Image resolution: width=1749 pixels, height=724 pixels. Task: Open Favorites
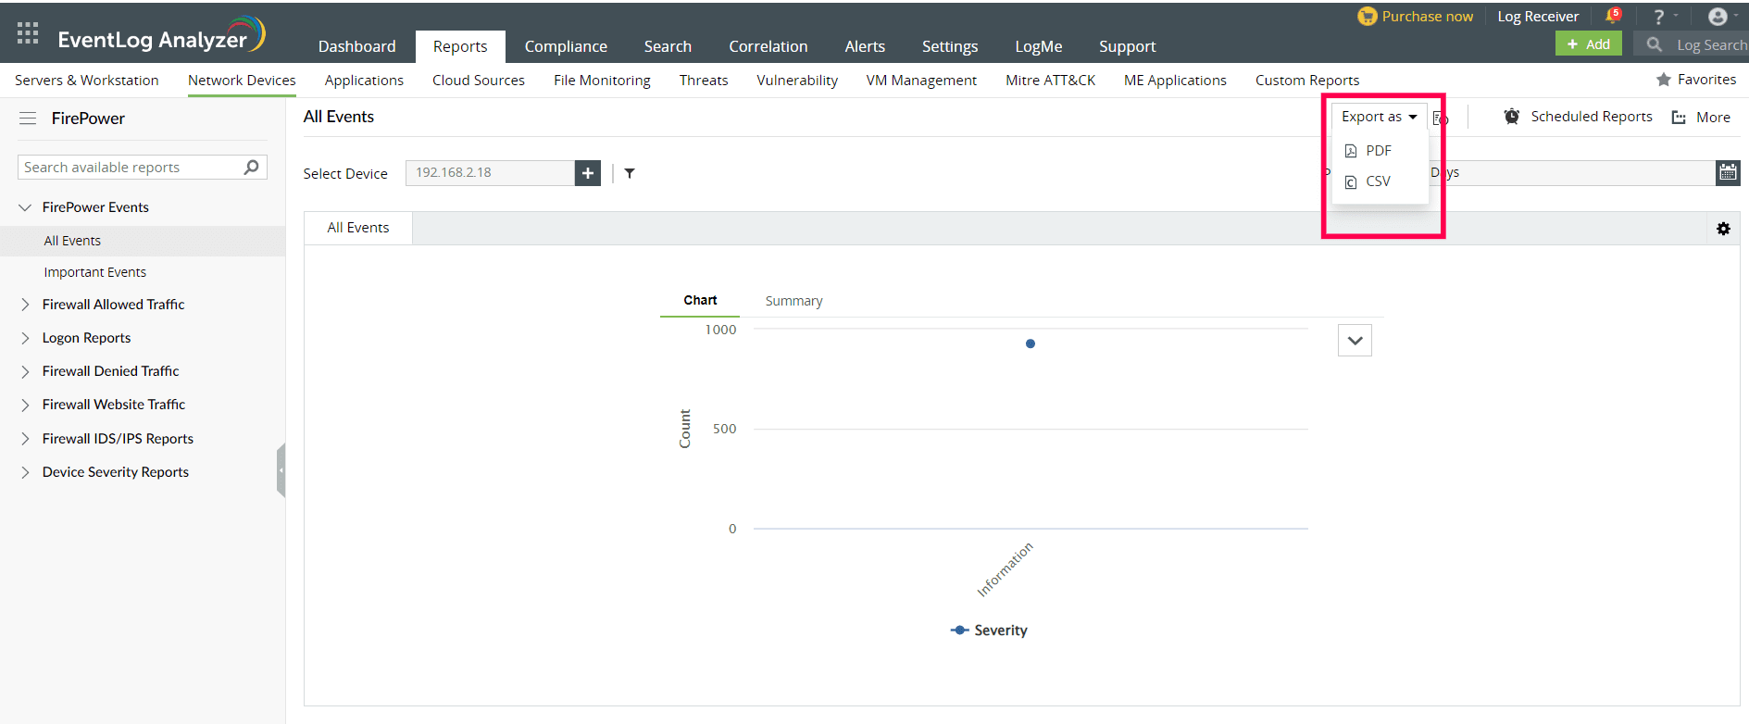coord(1706,80)
